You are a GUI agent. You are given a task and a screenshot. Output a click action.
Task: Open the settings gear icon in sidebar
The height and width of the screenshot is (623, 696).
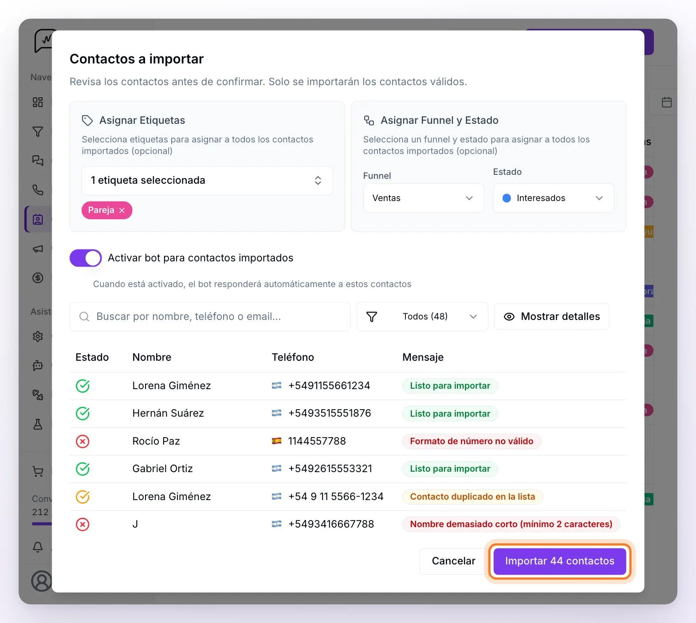tap(38, 336)
